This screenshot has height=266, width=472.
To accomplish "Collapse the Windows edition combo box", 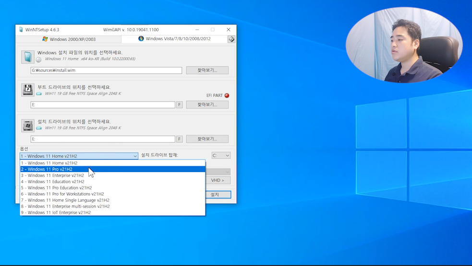I will [x=135, y=156].
